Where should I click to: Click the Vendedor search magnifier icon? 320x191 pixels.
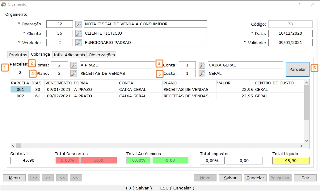79,43
